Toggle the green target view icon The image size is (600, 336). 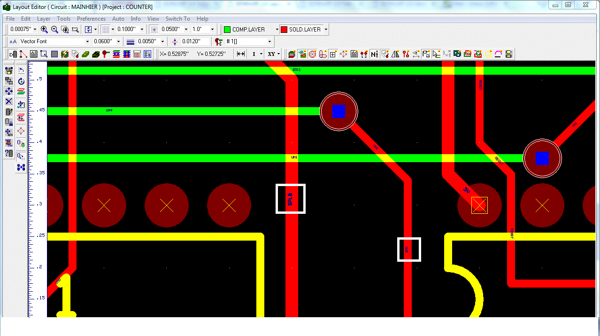pos(302,54)
